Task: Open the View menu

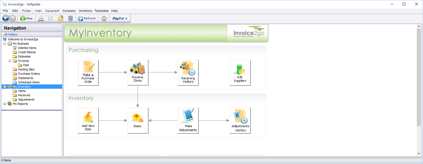Action: (x=39, y=11)
